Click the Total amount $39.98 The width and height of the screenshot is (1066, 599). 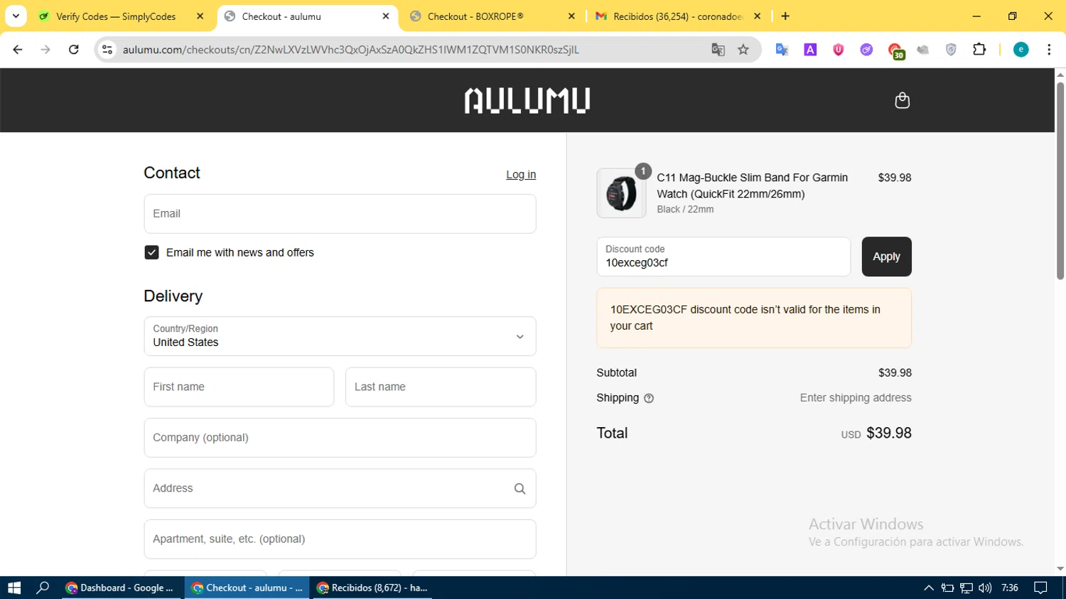click(888, 433)
